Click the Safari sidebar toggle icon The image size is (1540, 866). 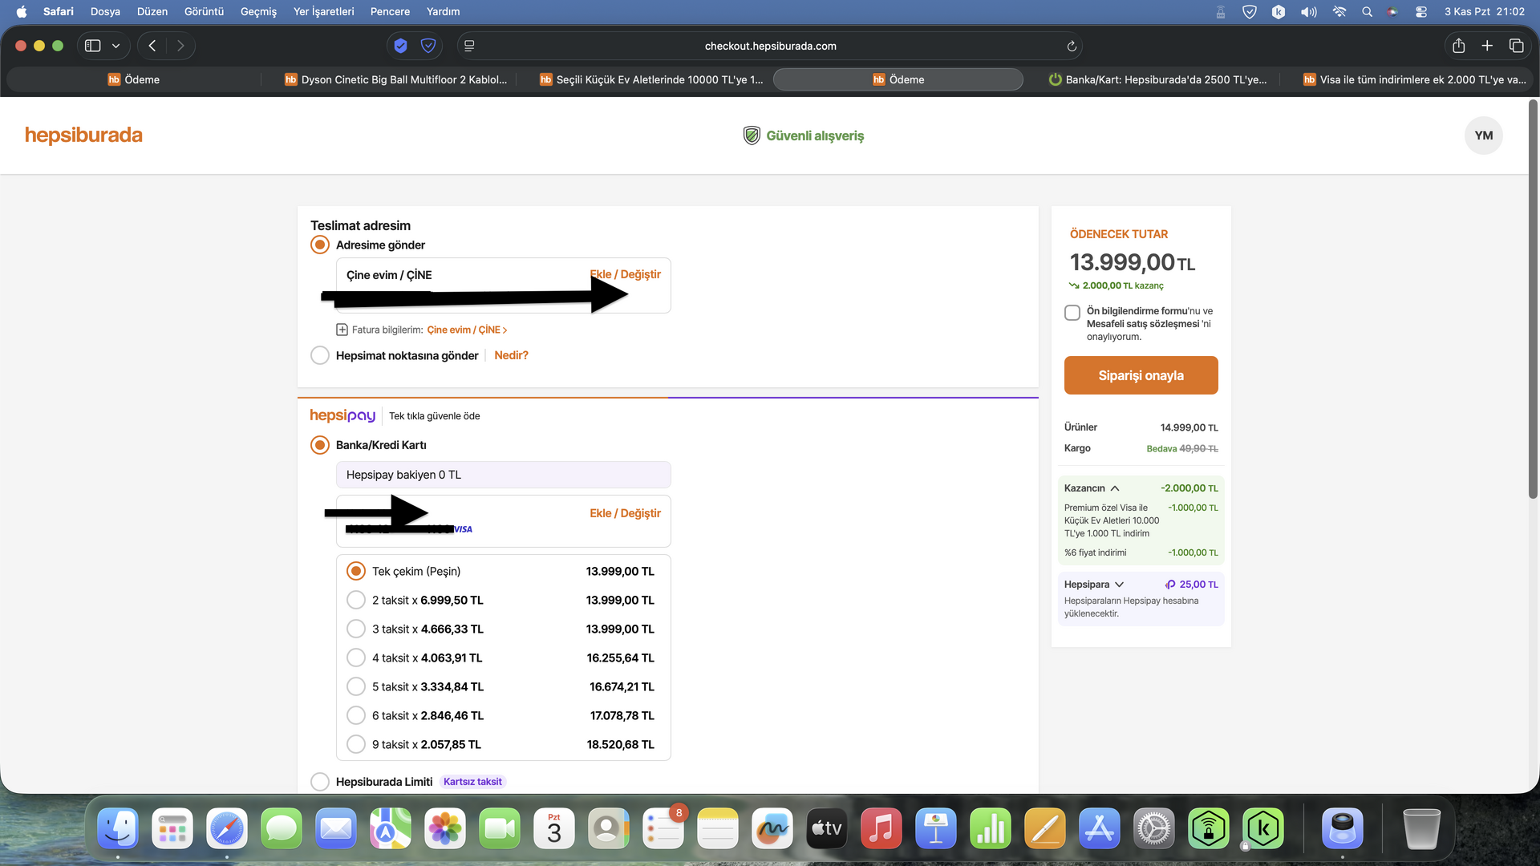[93, 46]
